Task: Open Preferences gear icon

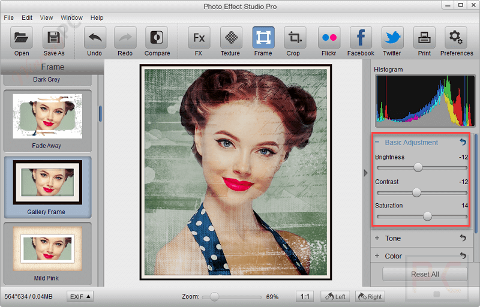Action: 456,38
